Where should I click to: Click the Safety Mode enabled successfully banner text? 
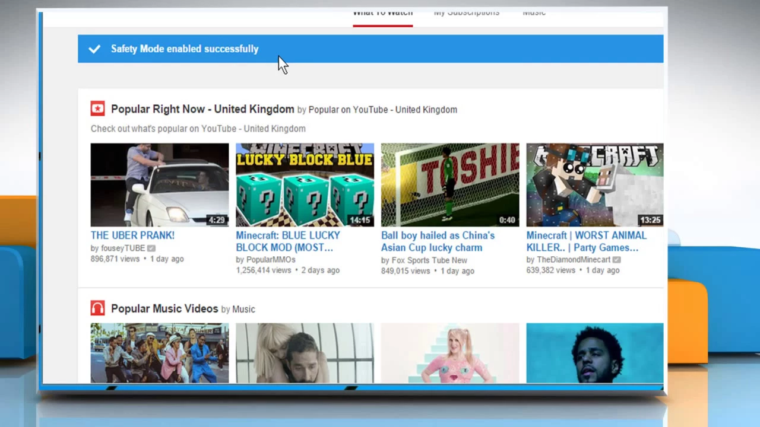click(185, 49)
